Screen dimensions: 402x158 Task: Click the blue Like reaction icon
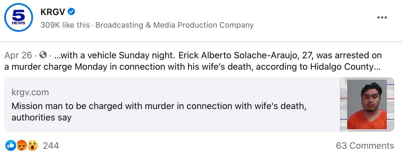(x=11, y=146)
